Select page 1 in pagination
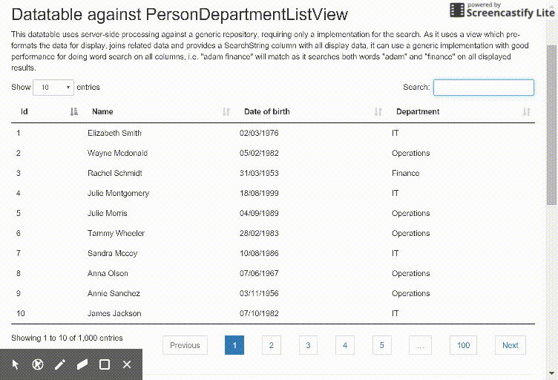Image resolution: width=558 pixels, height=380 pixels. [x=234, y=345]
